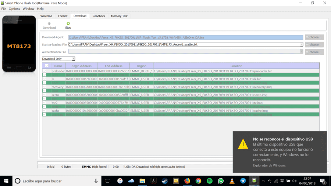Click the End Address column header
331x186 pixels.
[x=114, y=66]
